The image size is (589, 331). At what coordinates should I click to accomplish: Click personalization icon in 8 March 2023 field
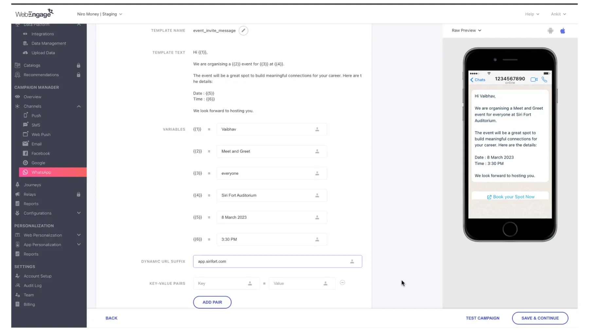(x=317, y=217)
